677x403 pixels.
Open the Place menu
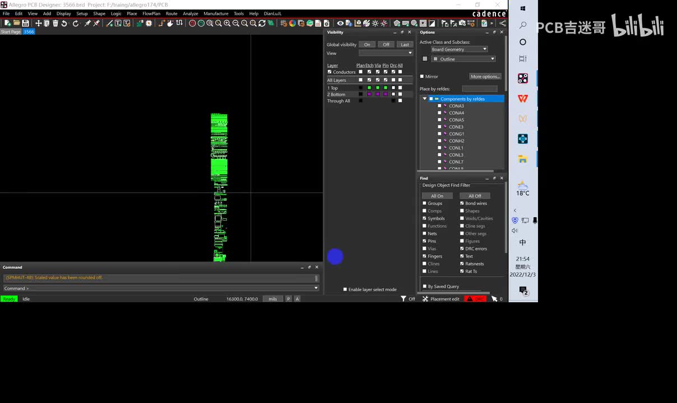pyautogui.click(x=132, y=13)
